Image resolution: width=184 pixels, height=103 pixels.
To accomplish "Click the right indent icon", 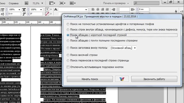I will (133, 9).
